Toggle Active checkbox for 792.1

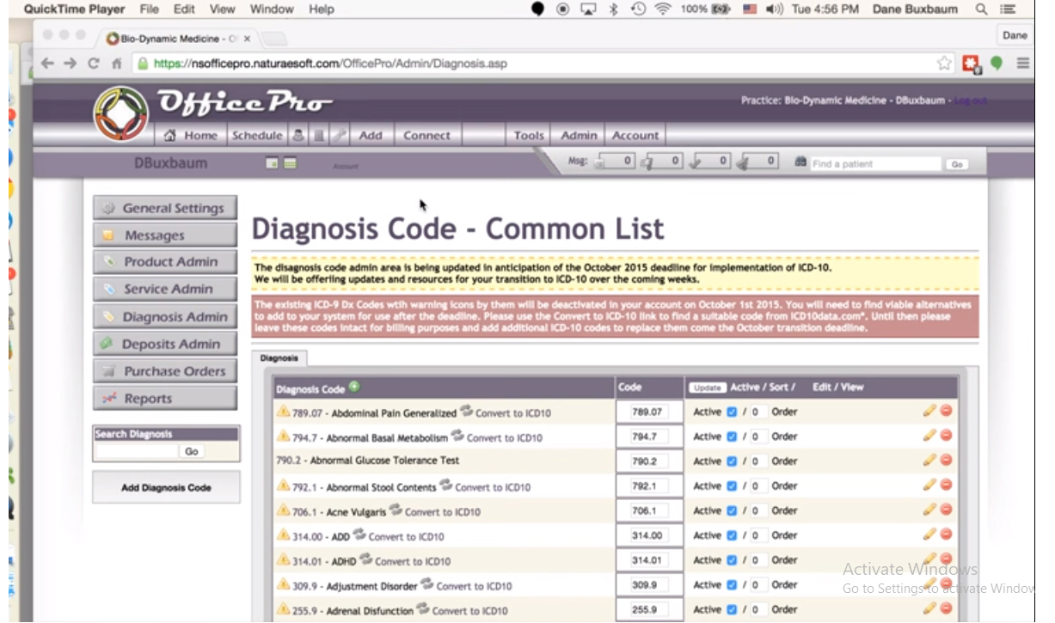point(733,486)
